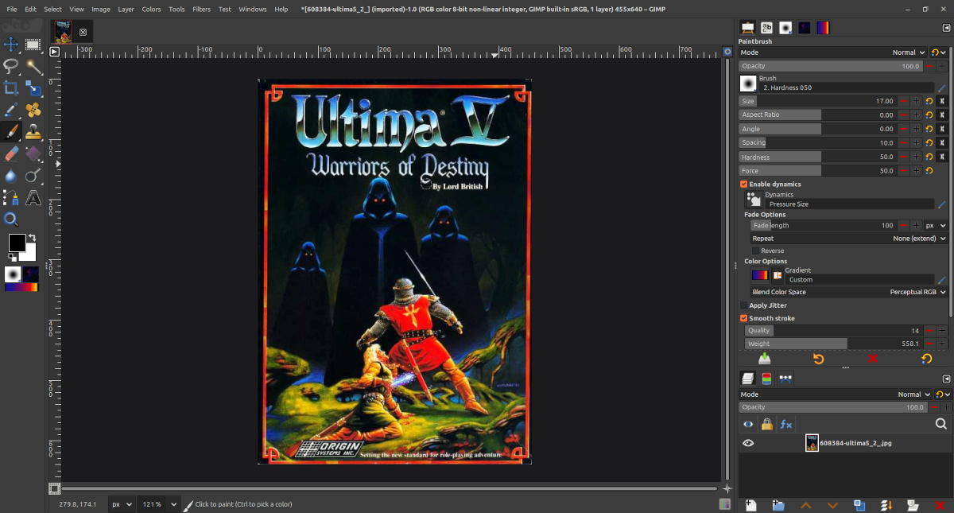Toggle the layer lock column header
The height and width of the screenshot is (513, 954).
(766, 425)
